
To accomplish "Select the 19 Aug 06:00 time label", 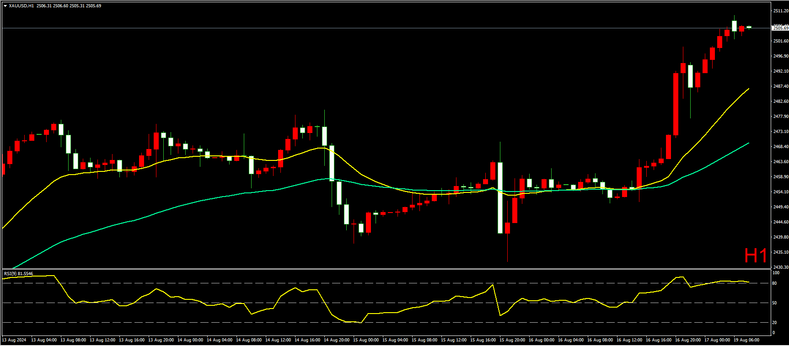I will [746, 340].
